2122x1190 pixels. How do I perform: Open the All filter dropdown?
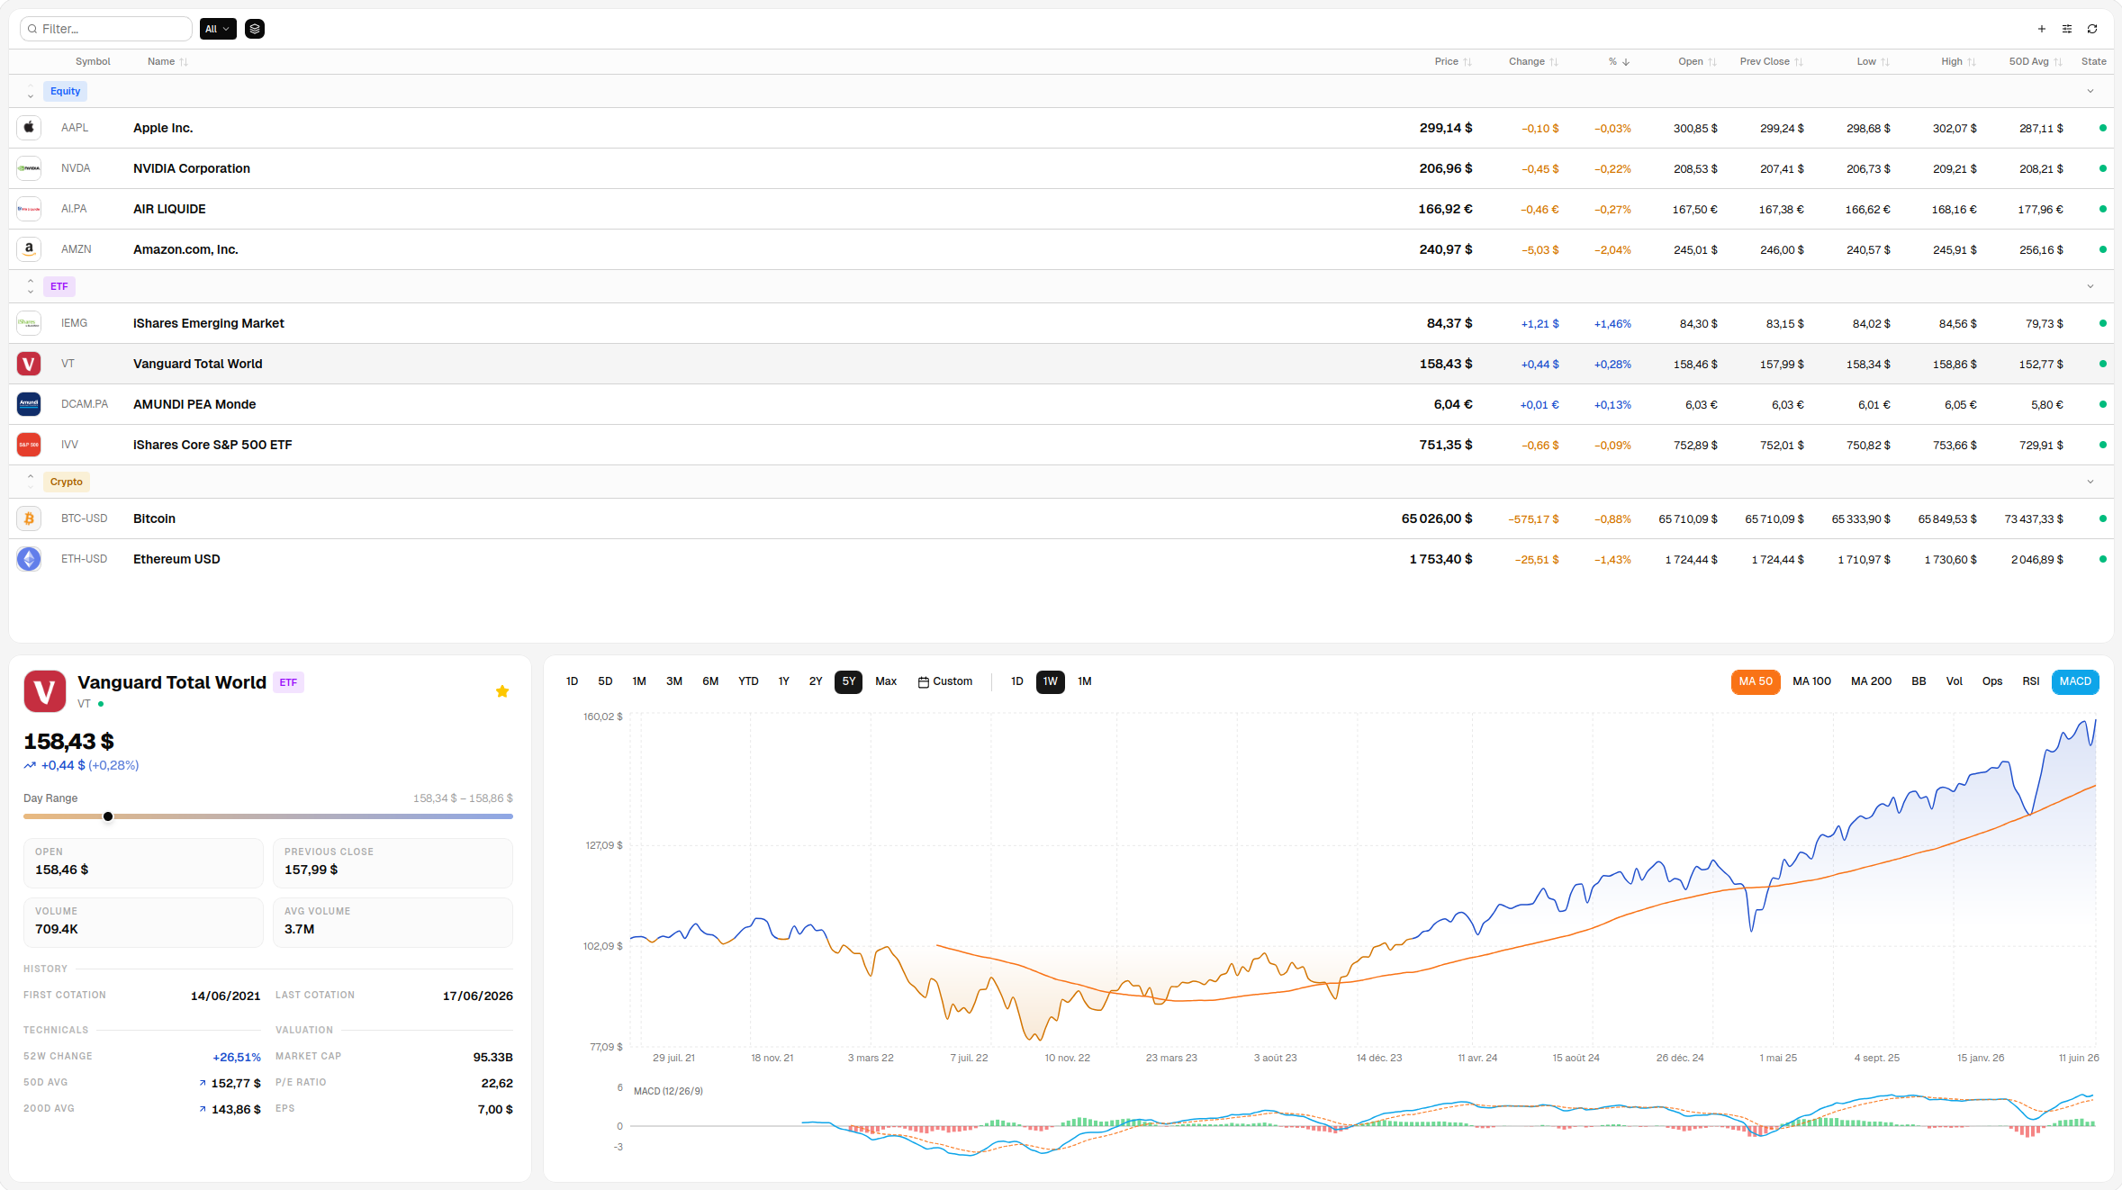218,29
